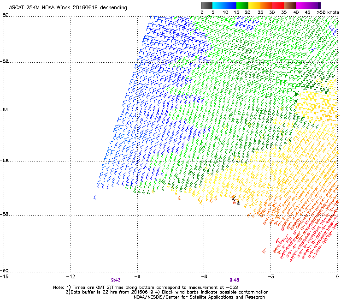The height and width of the screenshot is (300, 341).
Task: Click the NOAA/NESDIS credit line
Action: tap(199, 297)
